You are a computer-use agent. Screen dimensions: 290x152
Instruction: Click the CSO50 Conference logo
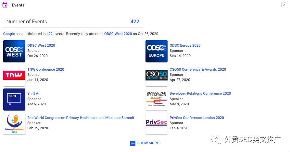point(157,75)
